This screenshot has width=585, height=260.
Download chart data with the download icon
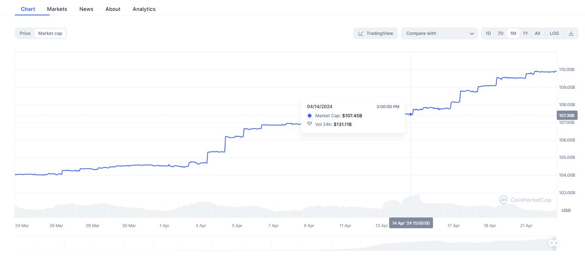click(571, 33)
